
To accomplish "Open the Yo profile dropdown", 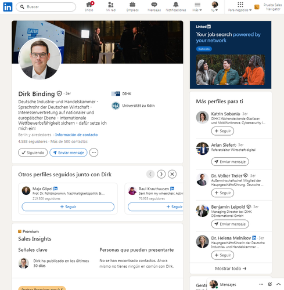I will (x=214, y=7).
